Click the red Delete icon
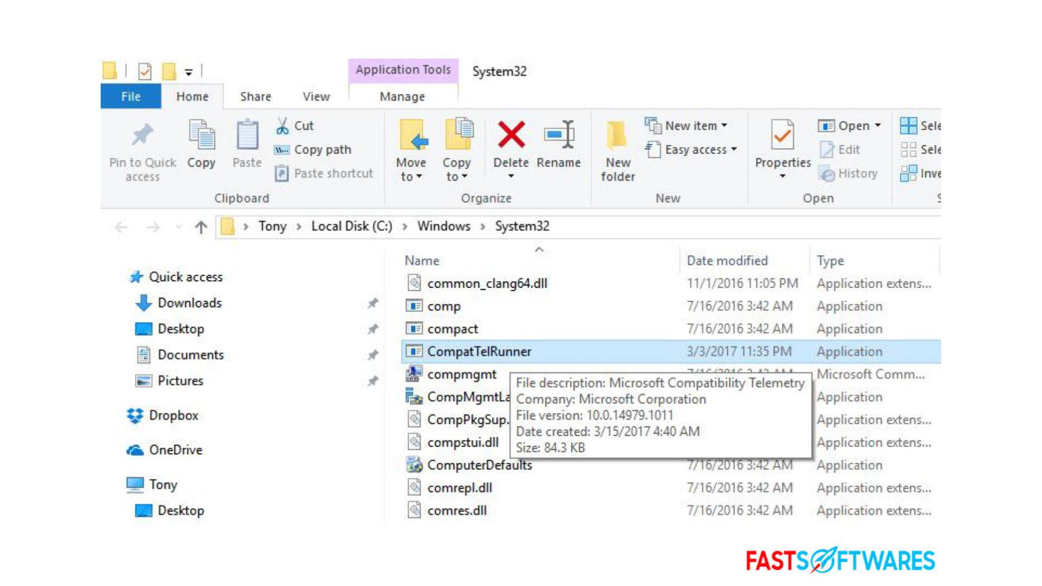This screenshot has height=586, width=1042. [x=511, y=135]
